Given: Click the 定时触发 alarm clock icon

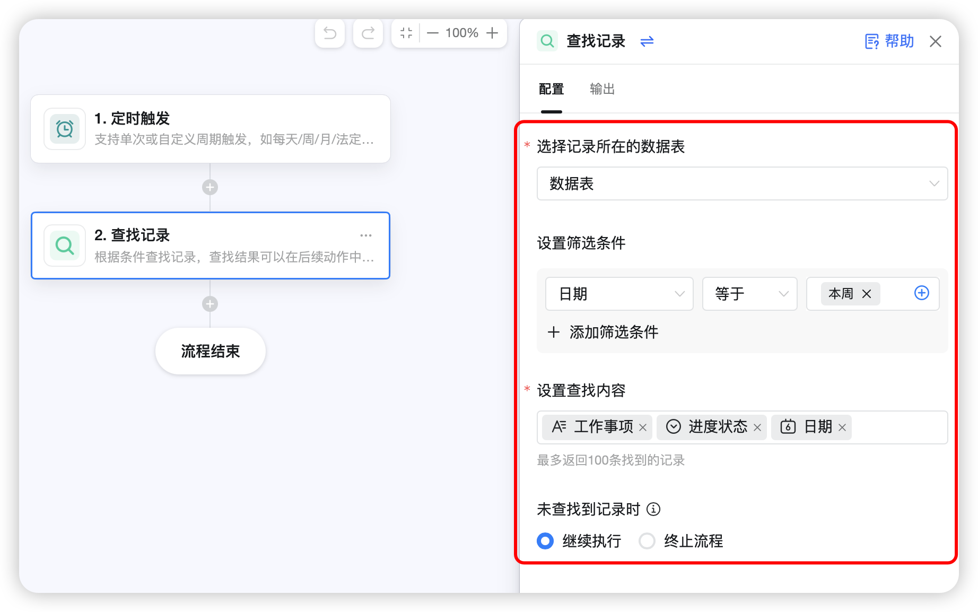Looking at the screenshot, I should click(65, 129).
